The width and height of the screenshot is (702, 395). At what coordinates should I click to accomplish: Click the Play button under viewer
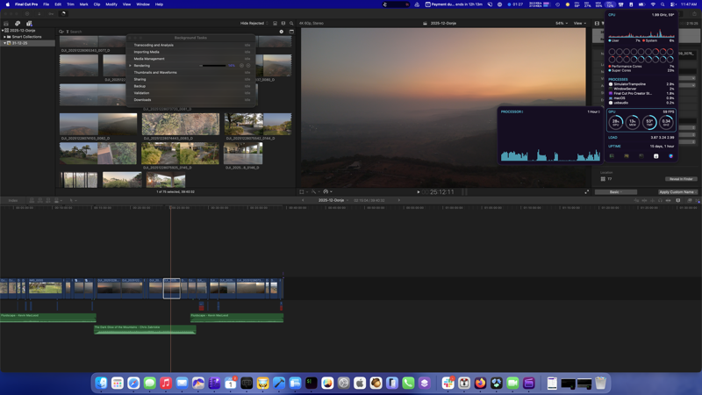pos(419,192)
